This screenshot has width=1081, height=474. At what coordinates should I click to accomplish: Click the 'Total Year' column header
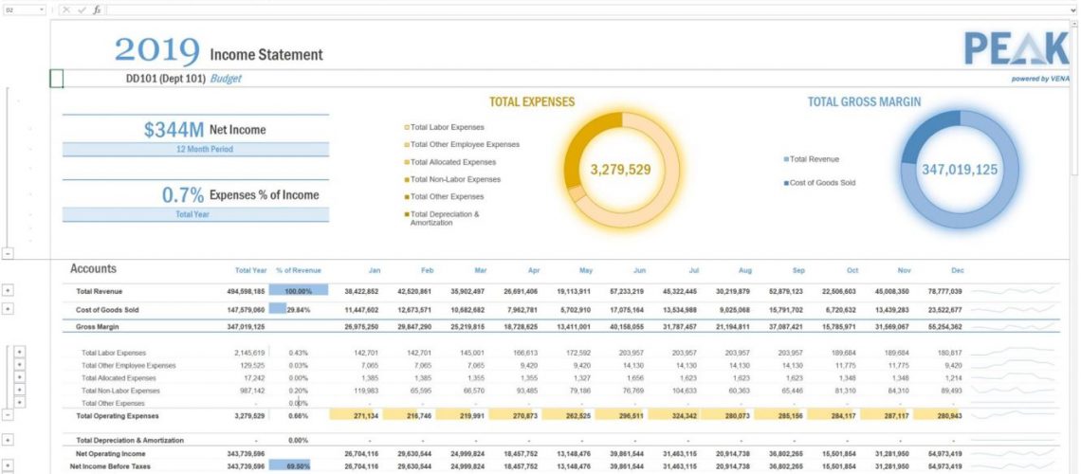pos(251,271)
